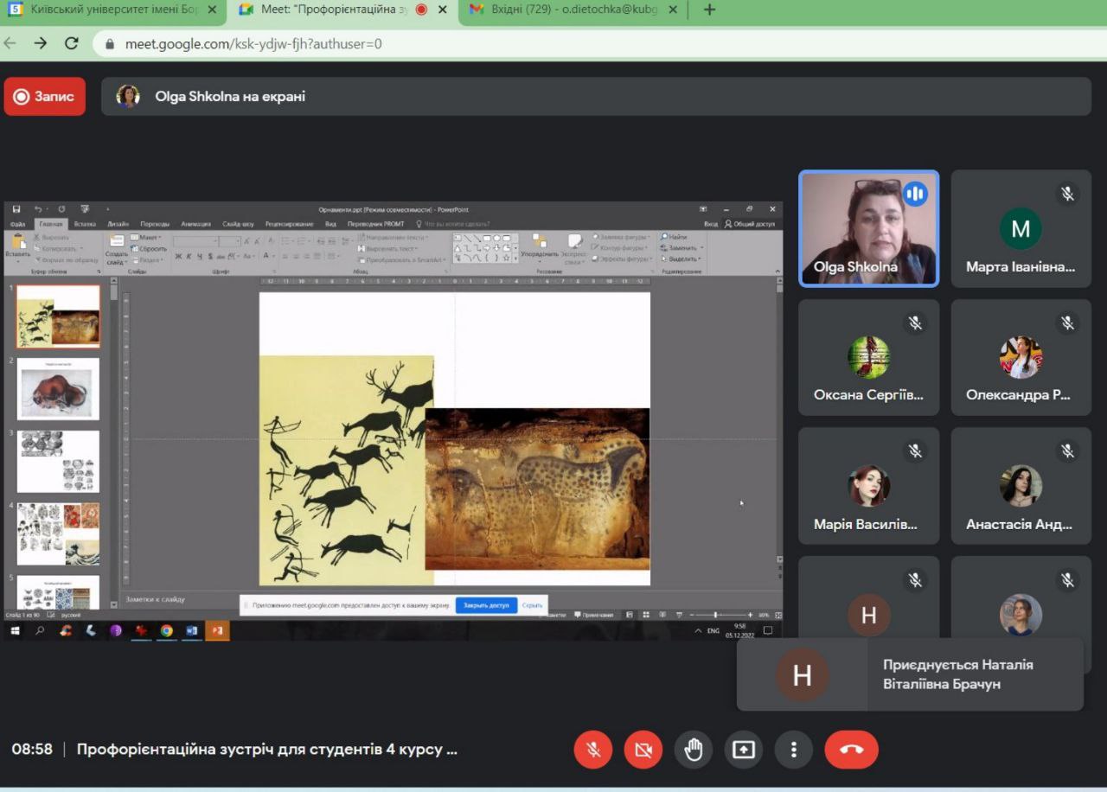Click the present screen icon

(744, 750)
